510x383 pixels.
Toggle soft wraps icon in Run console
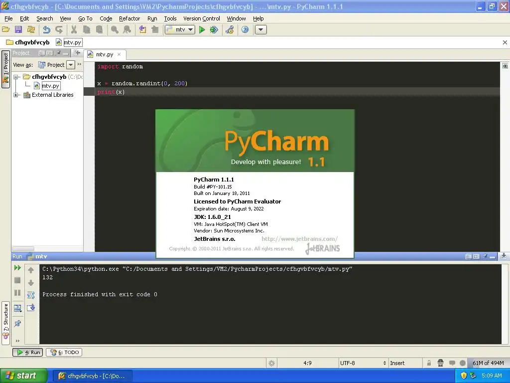(x=31, y=295)
